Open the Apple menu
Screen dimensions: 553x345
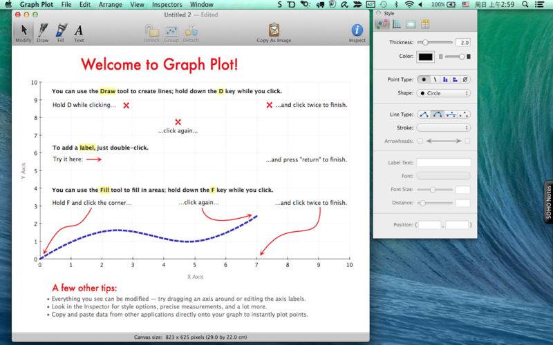(x=8, y=4)
